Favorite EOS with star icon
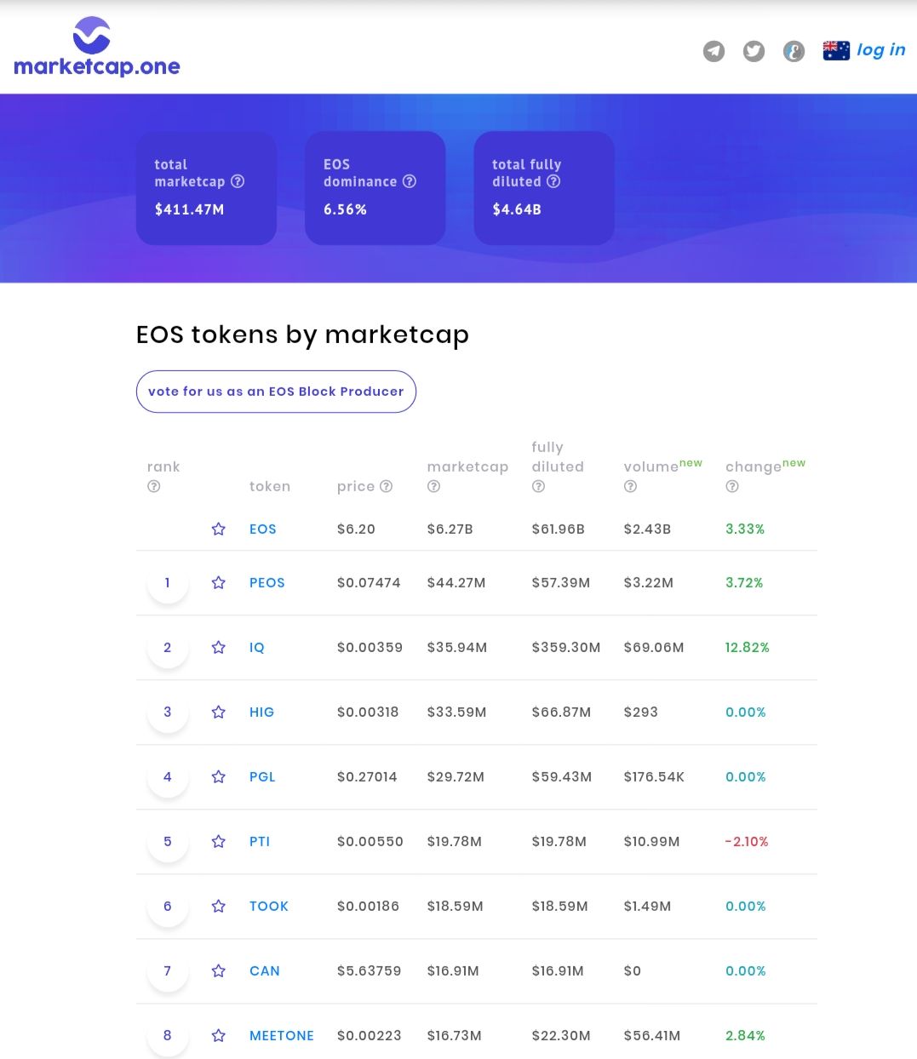This screenshot has height=1059, width=917. click(x=219, y=529)
